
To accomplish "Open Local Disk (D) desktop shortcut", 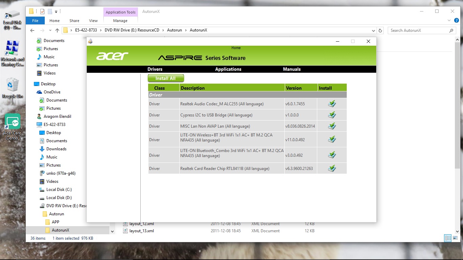I will pyautogui.click(x=13, y=20).
